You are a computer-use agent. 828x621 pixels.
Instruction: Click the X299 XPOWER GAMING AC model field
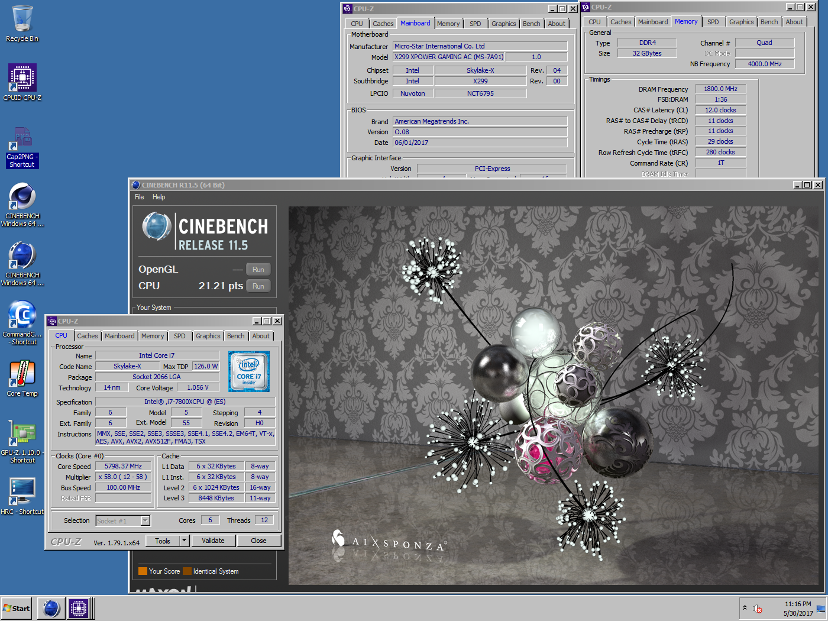pyautogui.click(x=449, y=57)
